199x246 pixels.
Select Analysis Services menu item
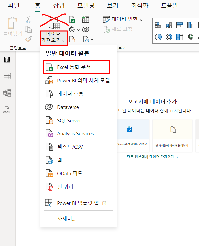click(79, 134)
